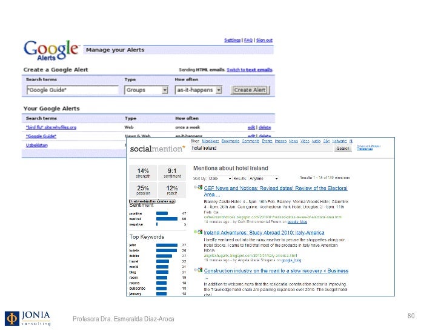
Task: Open CEF News and Notices result link
Action: coord(276,191)
